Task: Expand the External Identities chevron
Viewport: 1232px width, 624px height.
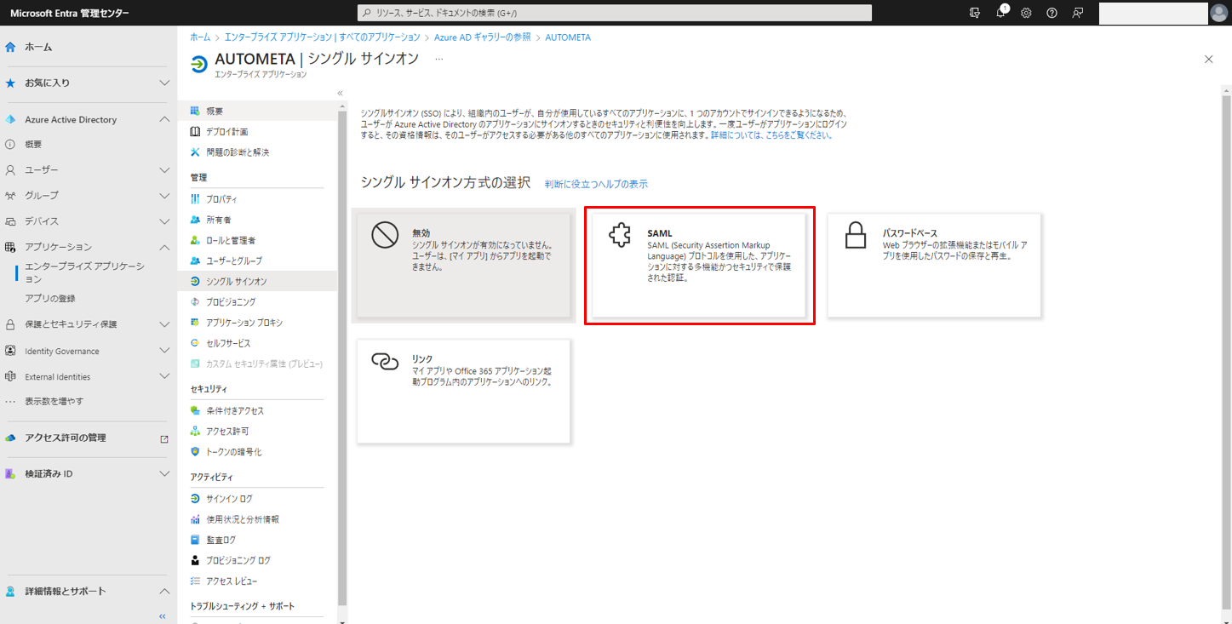Action: click(164, 376)
